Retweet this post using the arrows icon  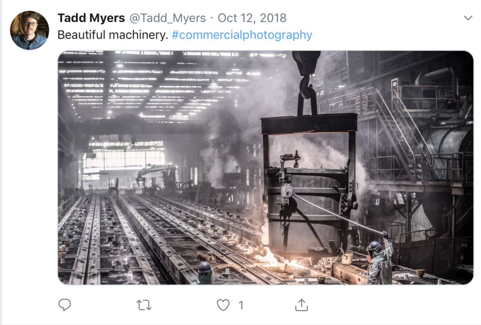[144, 305]
